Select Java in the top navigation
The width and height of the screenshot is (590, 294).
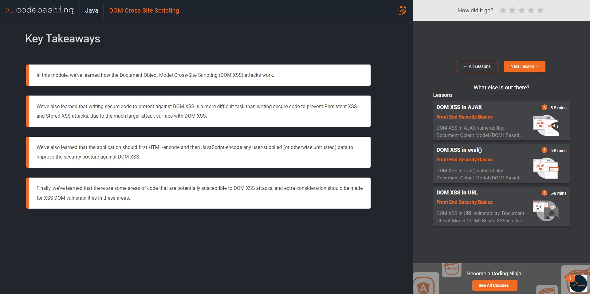pyautogui.click(x=91, y=10)
